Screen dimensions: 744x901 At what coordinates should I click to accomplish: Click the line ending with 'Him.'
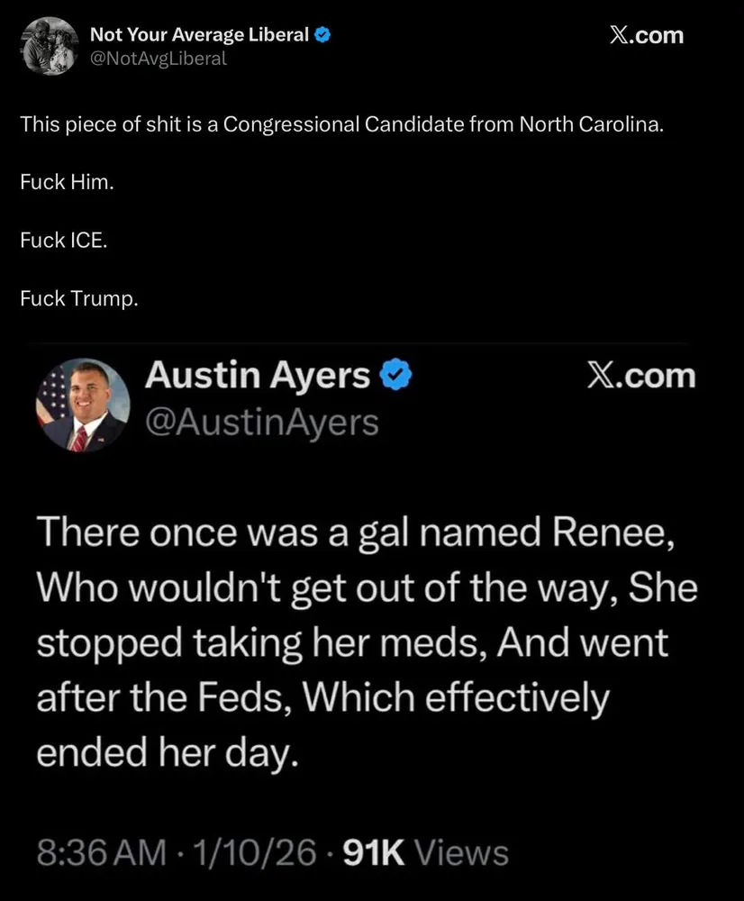tap(68, 182)
